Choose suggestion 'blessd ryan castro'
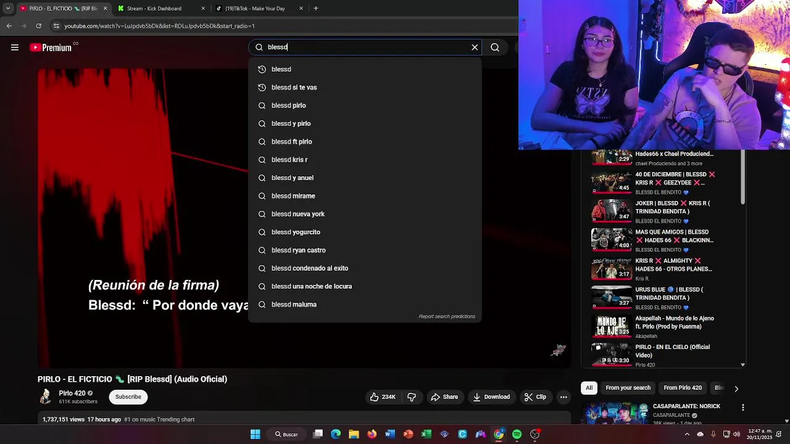Viewport: 790px width, 444px height. pos(365,250)
